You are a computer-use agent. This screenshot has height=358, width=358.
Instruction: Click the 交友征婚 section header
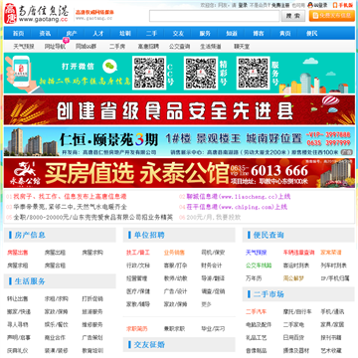(x=149, y=345)
